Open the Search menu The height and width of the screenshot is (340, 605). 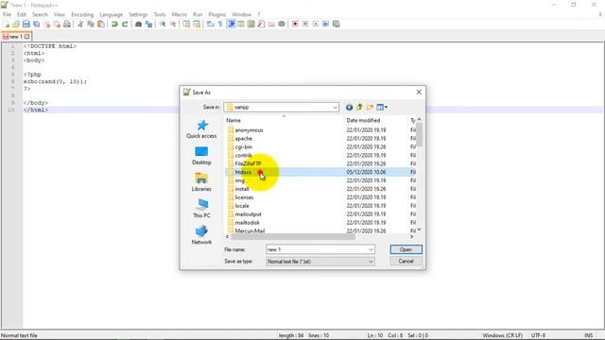tap(40, 14)
